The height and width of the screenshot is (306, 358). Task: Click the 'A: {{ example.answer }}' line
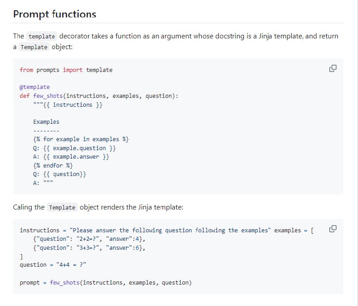pyautogui.click(x=71, y=157)
